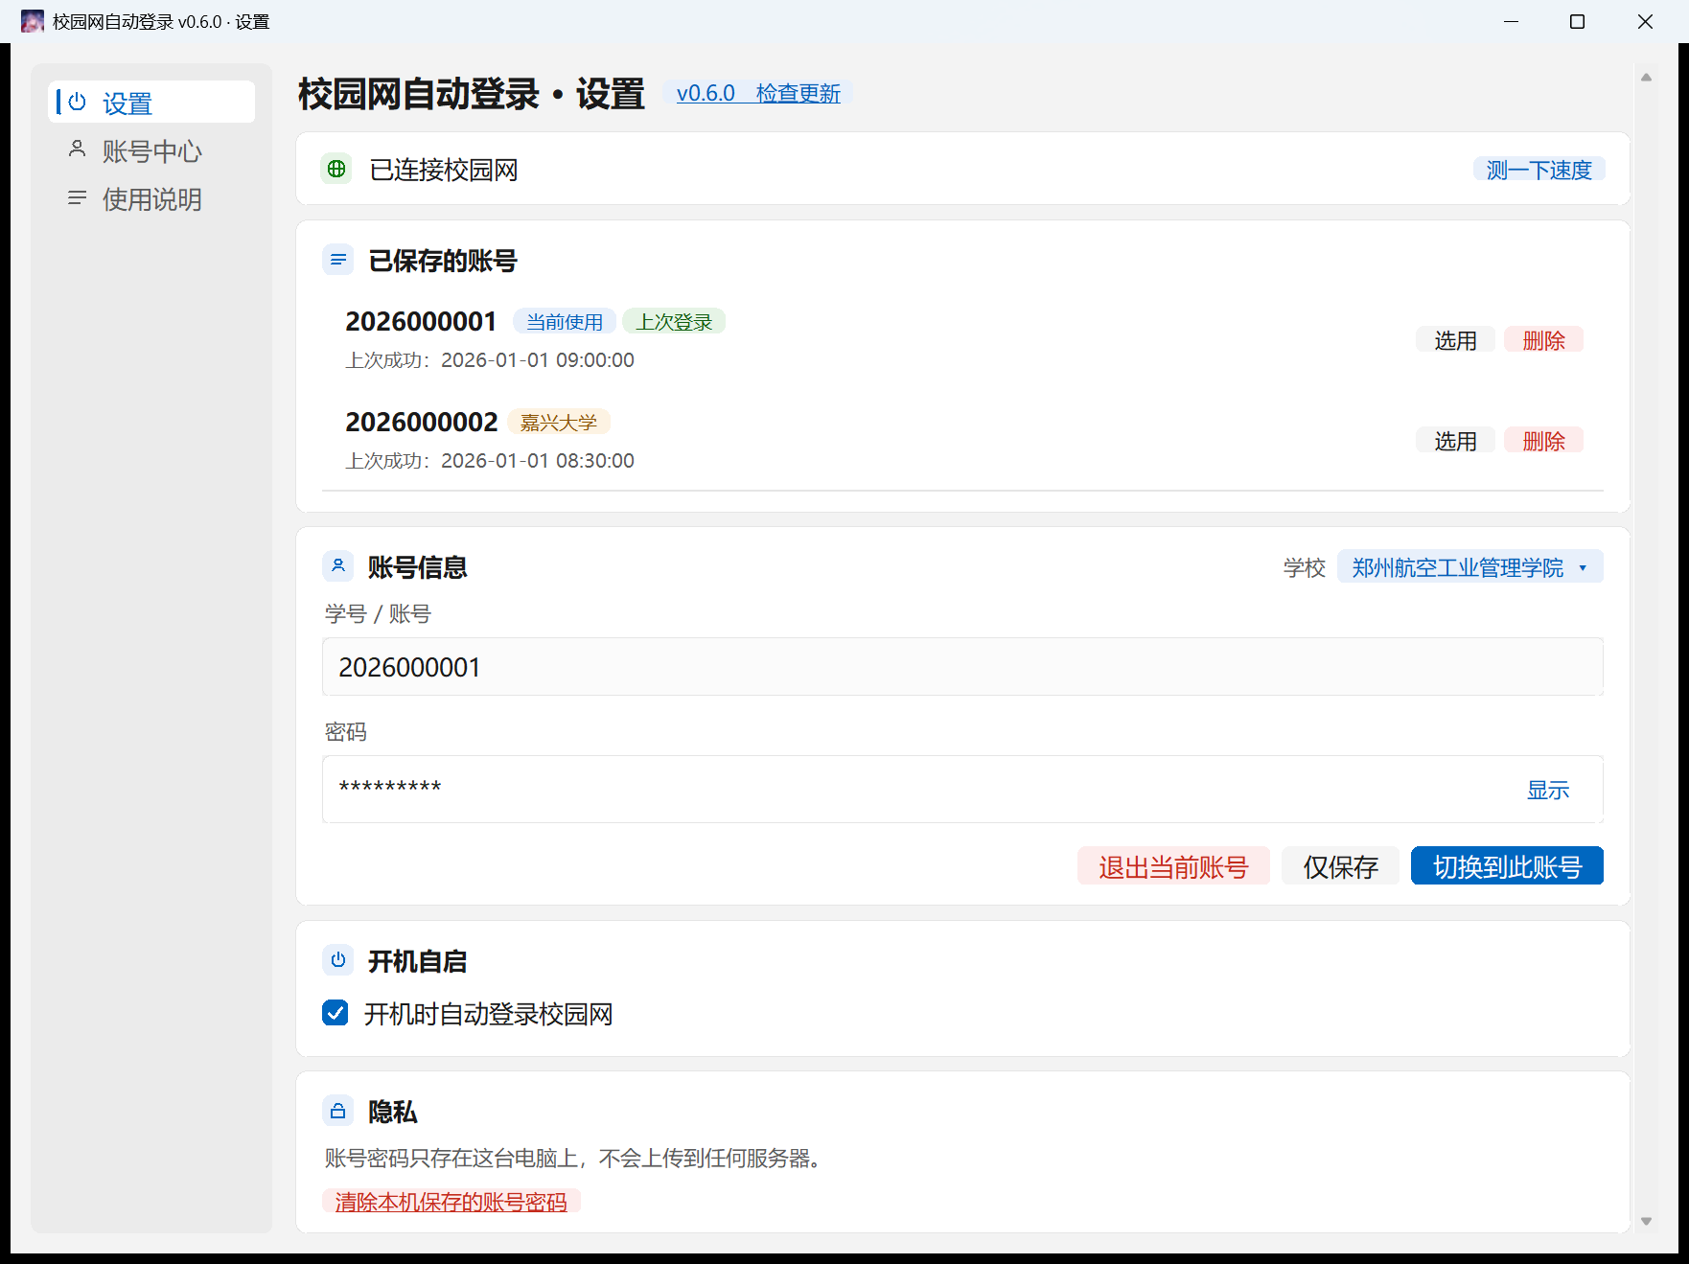Click the 退出当前账号 button
This screenshot has height=1264, width=1689.
tap(1173, 866)
